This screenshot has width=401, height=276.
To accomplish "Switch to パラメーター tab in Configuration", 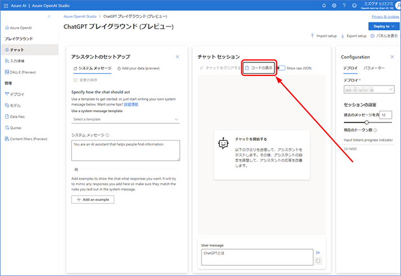I will coord(374,68).
